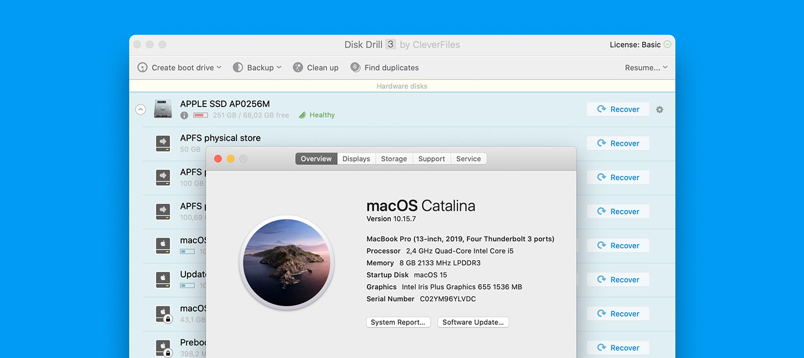The height and width of the screenshot is (358, 804).
Task: Click the Processor 2,4 GHz Quad-Core text
Action: pos(440,251)
